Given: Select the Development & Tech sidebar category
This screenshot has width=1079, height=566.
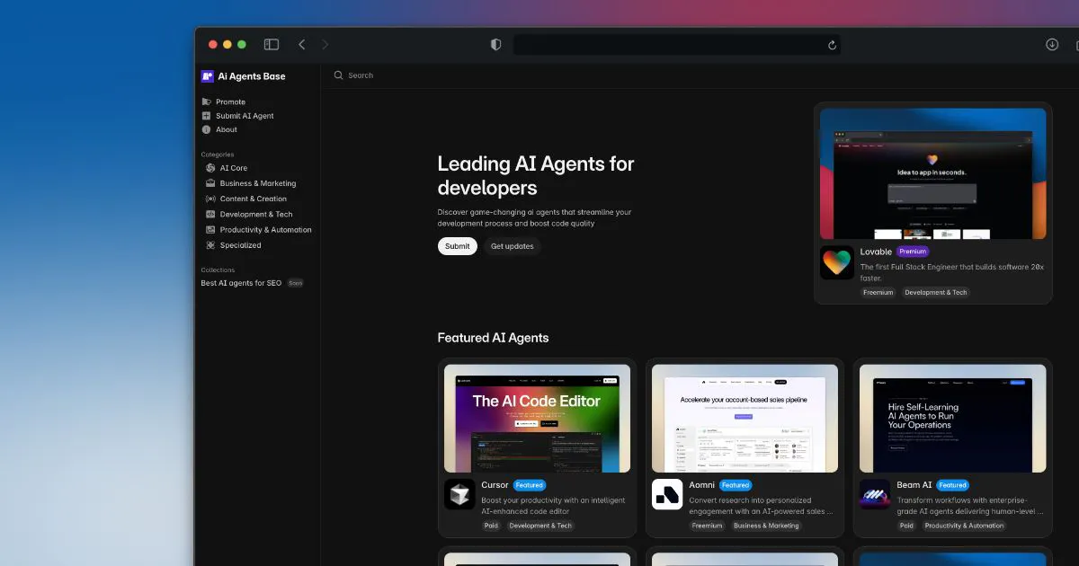Looking at the screenshot, I should 256,214.
